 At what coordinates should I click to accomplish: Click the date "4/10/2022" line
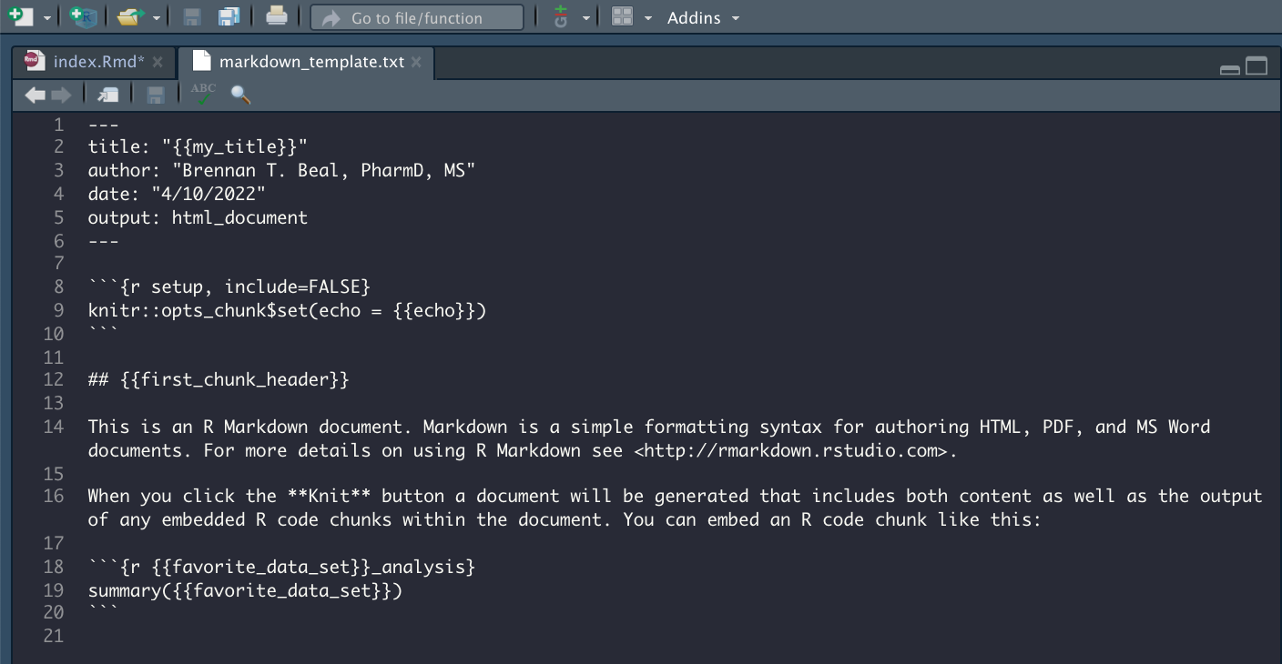(177, 194)
